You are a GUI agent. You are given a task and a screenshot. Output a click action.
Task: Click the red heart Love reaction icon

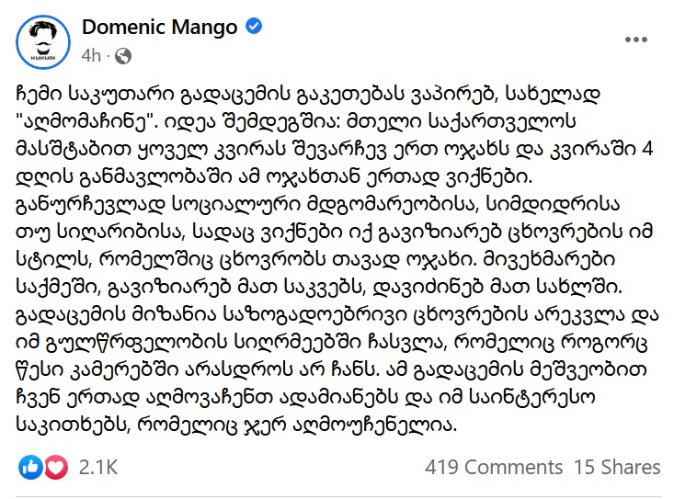pyautogui.click(x=55, y=467)
